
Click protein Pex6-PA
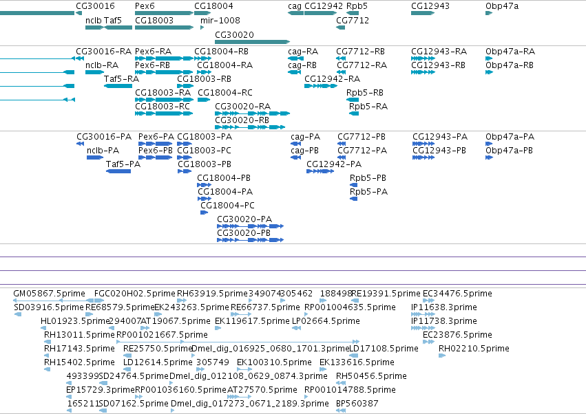(156, 144)
